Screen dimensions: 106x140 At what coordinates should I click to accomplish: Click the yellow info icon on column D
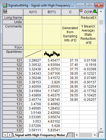coord(81,11)
